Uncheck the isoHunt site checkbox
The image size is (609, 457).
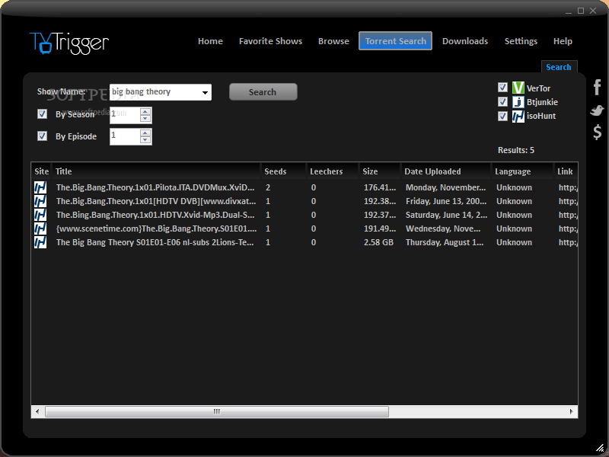[x=502, y=117]
